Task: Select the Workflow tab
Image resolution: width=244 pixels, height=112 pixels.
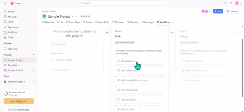Action: coord(163,22)
